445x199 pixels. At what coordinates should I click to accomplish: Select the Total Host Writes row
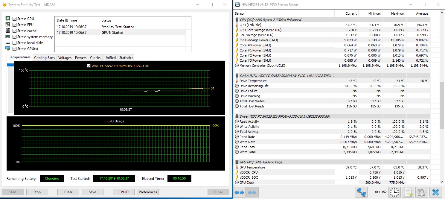[331, 101]
